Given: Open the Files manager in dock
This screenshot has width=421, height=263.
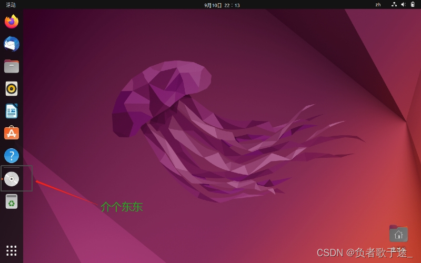Looking at the screenshot, I should (12, 66).
